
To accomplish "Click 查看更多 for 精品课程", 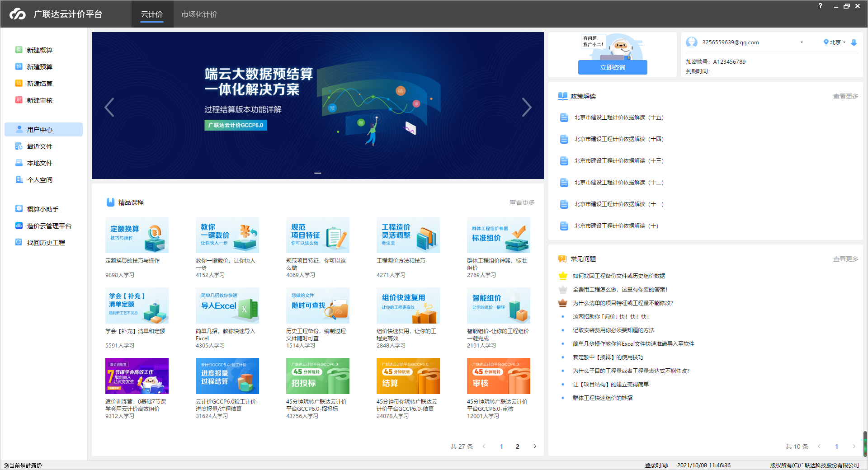I will [x=522, y=202].
